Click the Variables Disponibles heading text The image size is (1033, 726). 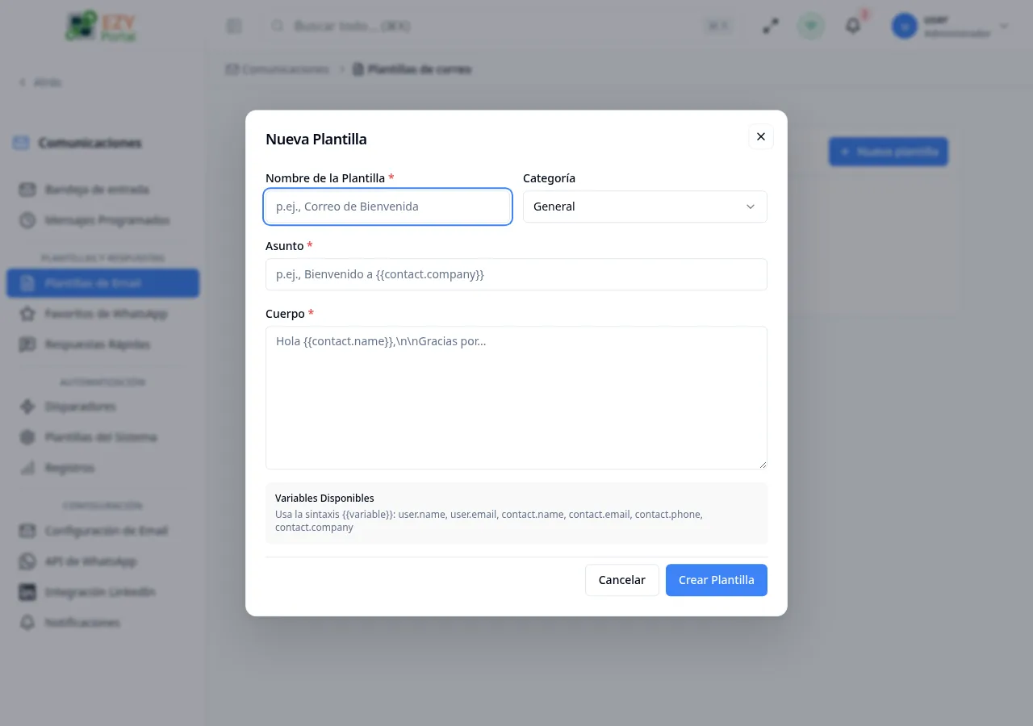point(324,499)
